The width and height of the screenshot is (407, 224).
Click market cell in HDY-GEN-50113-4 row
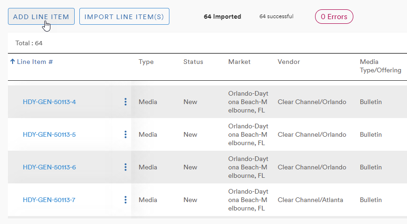(248, 102)
